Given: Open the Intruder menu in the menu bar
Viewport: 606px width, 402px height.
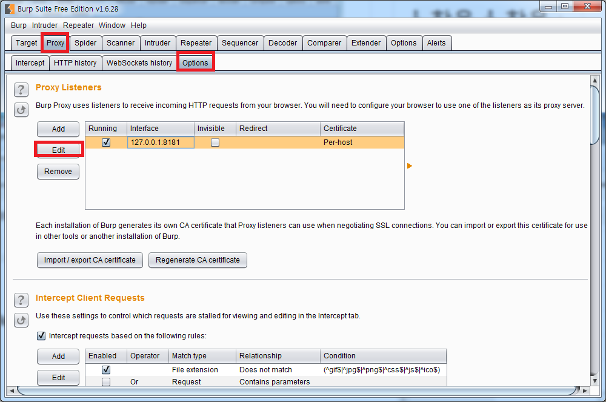Looking at the screenshot, I should pyautogui.click(x=44, y=25).
